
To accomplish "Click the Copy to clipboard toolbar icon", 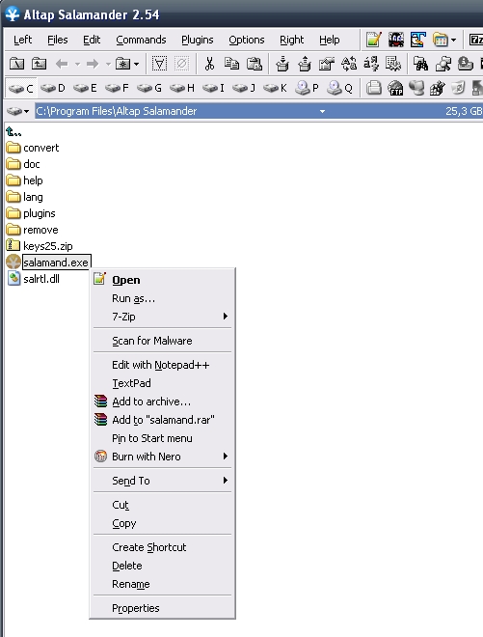I will 231,64.
